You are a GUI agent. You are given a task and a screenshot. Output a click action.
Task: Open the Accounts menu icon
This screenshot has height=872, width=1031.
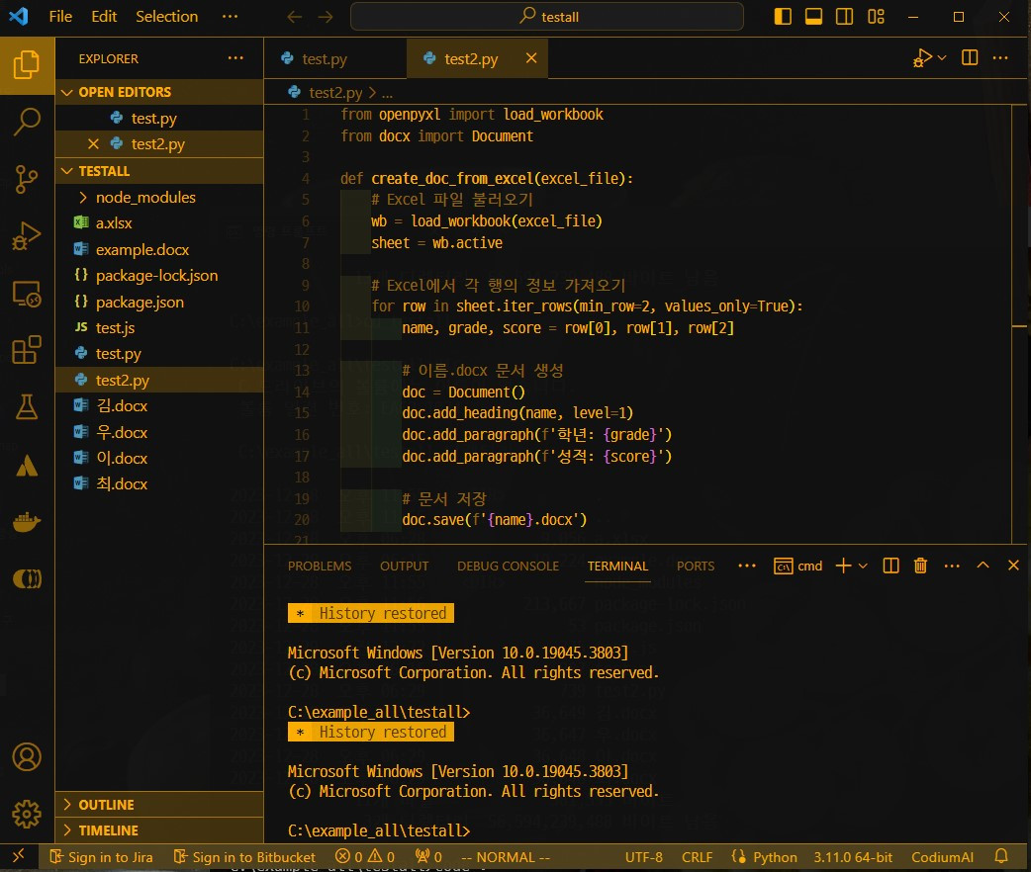pos(27,757)
